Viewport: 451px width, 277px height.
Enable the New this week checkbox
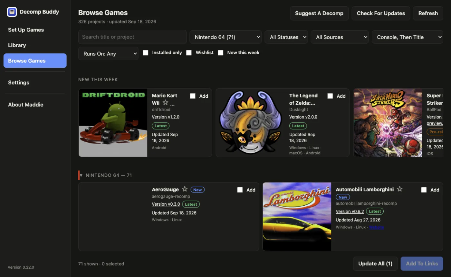tap(221, 53)
